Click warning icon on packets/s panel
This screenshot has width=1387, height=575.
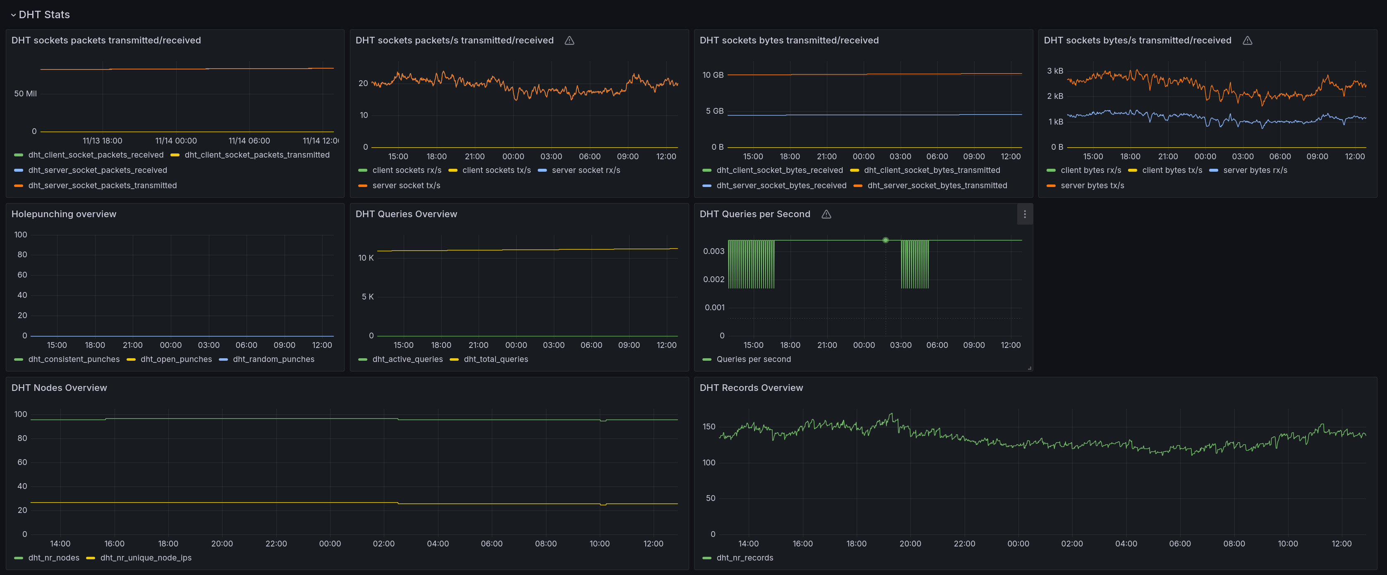(569, 41)
